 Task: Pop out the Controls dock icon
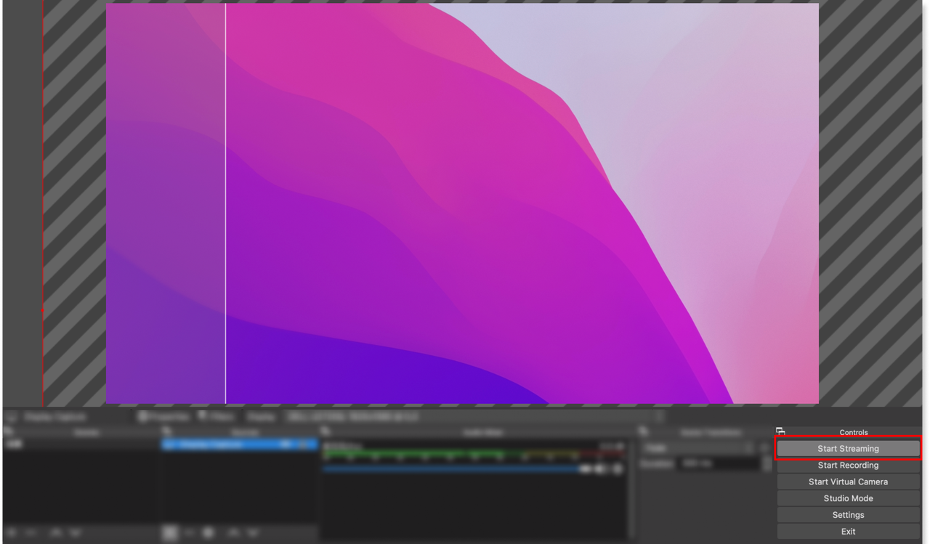(780, 431)
